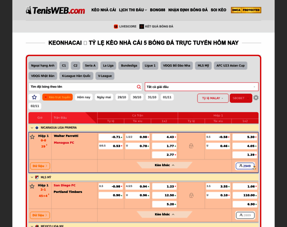Filter by Bundesliga league
This screenshot has height=227, width=287.
click(x=129, y=66)
